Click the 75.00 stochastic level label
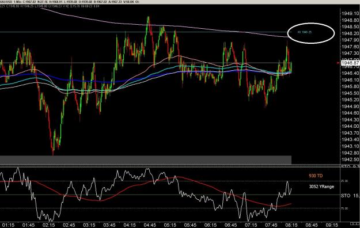 [x=344, y=208]
